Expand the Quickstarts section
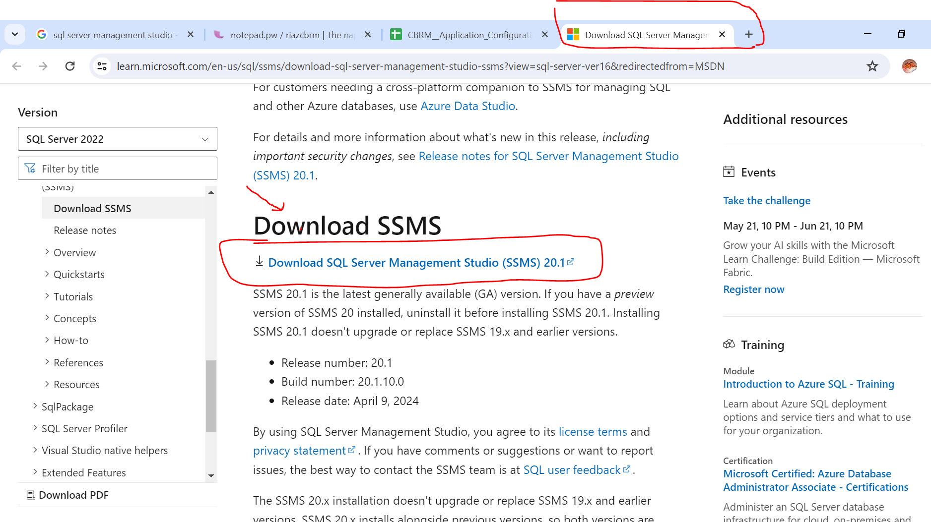The height and width of the screenshot is (522, 931). 47,274
